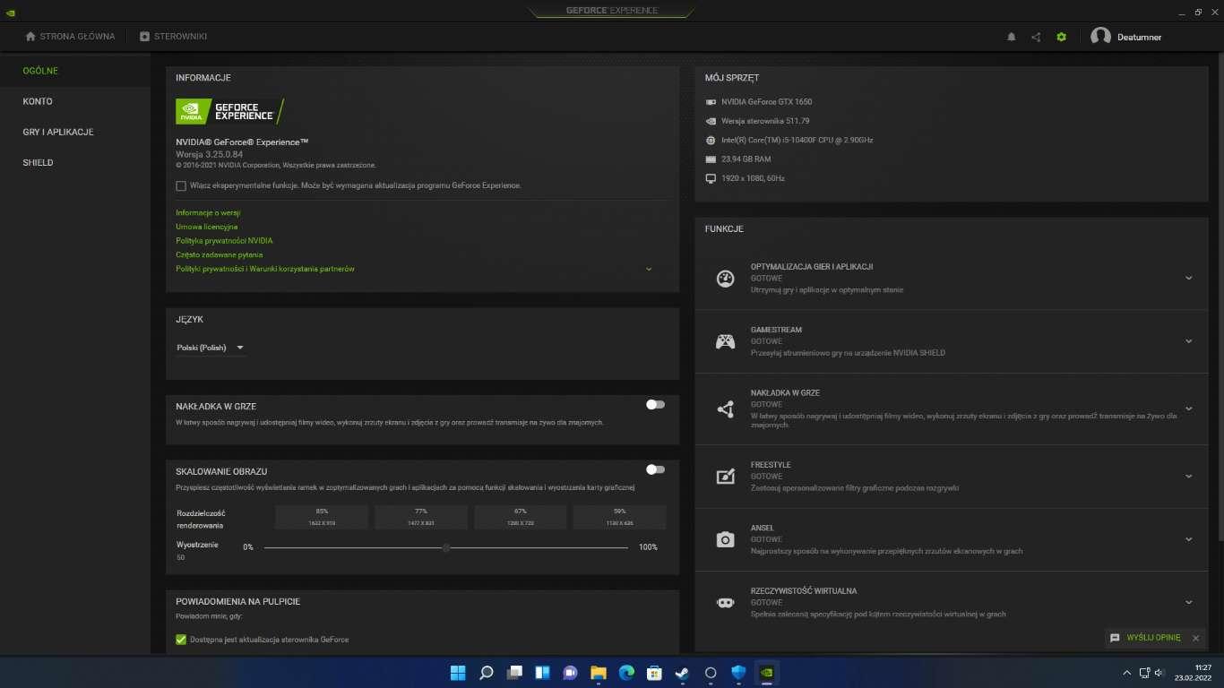Click the Freestyle filter icon
Image resolution: width=1224 pixels, height=688 pixels.
[725, 476]
